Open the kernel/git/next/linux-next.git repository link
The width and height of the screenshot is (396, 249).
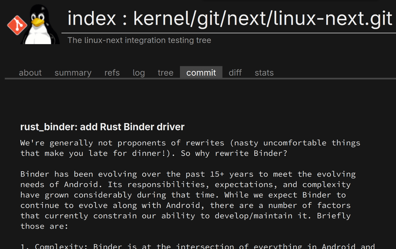pyautogui.click(x=263, y=19)
